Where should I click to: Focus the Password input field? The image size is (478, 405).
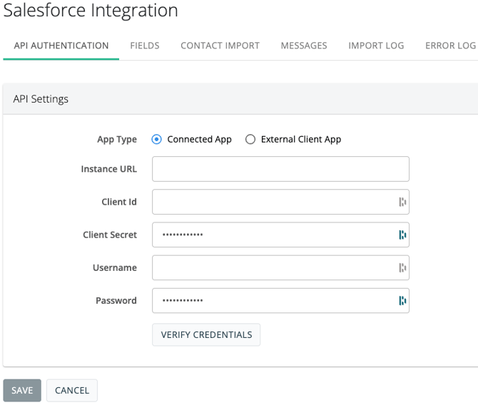tap(281, 300)
